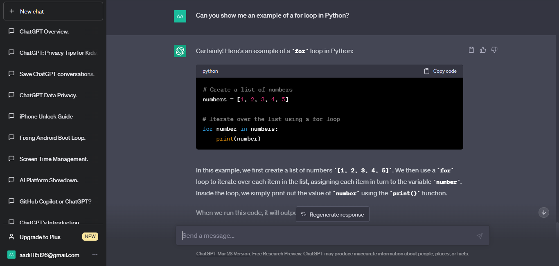Screen dimensions: 559x266
Task: Give the response a thumbs up
Action: pyautogui.click(x=483, y=50)
